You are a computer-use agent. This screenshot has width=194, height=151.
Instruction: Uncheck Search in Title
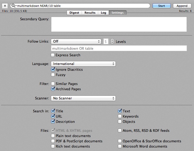pos(53,111)
